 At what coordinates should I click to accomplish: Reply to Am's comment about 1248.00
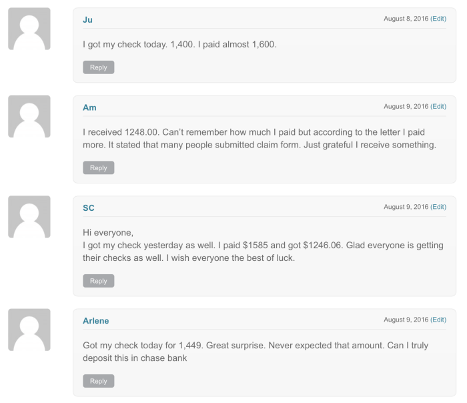pyautogui.click(x=99, y=167)
